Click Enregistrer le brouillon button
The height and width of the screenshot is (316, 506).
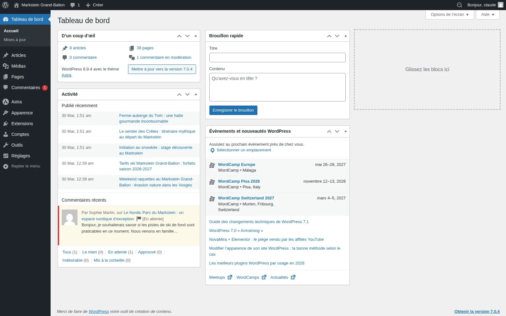click(233, 110)
